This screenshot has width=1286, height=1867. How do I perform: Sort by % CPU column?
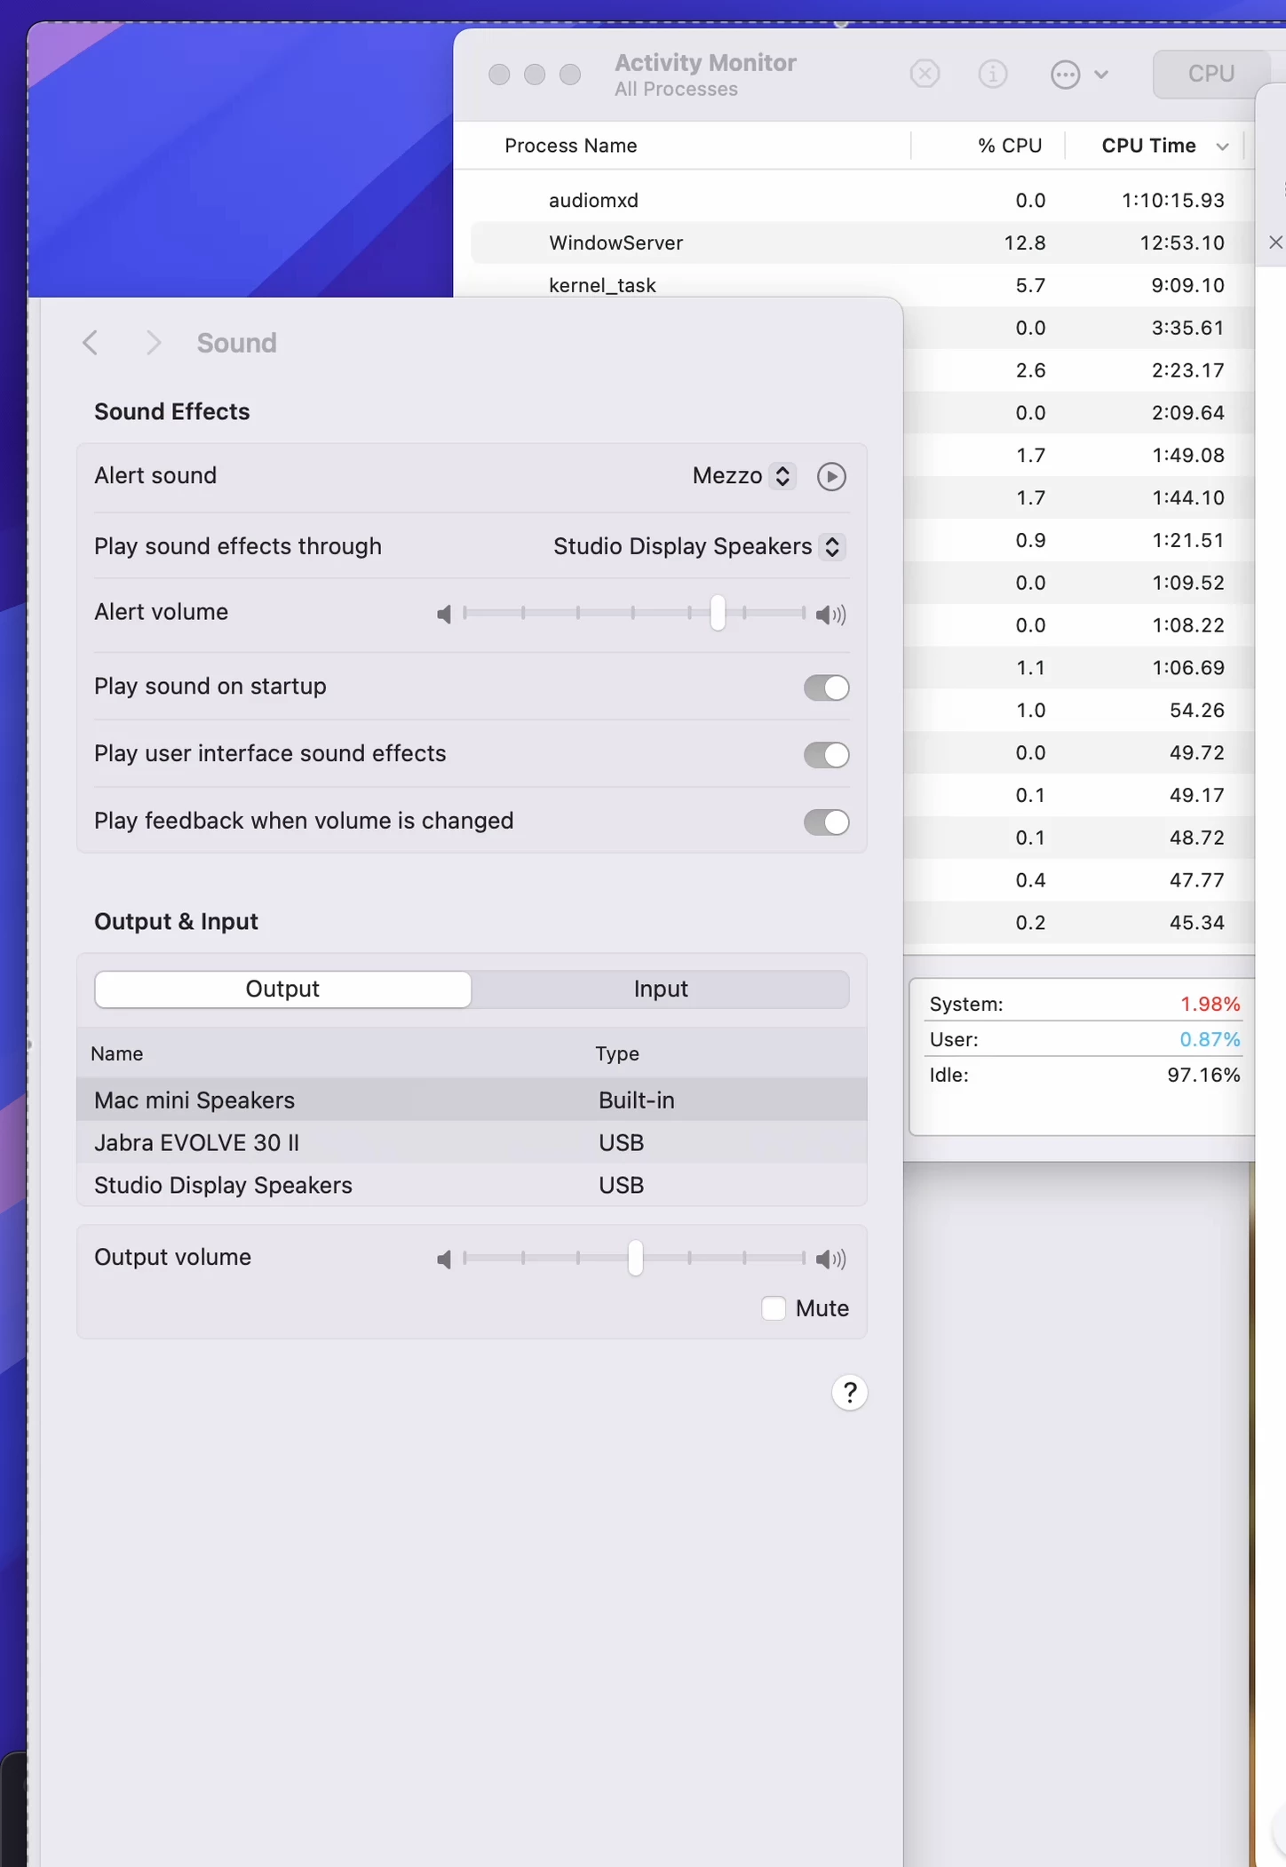tap(1009, 146)
